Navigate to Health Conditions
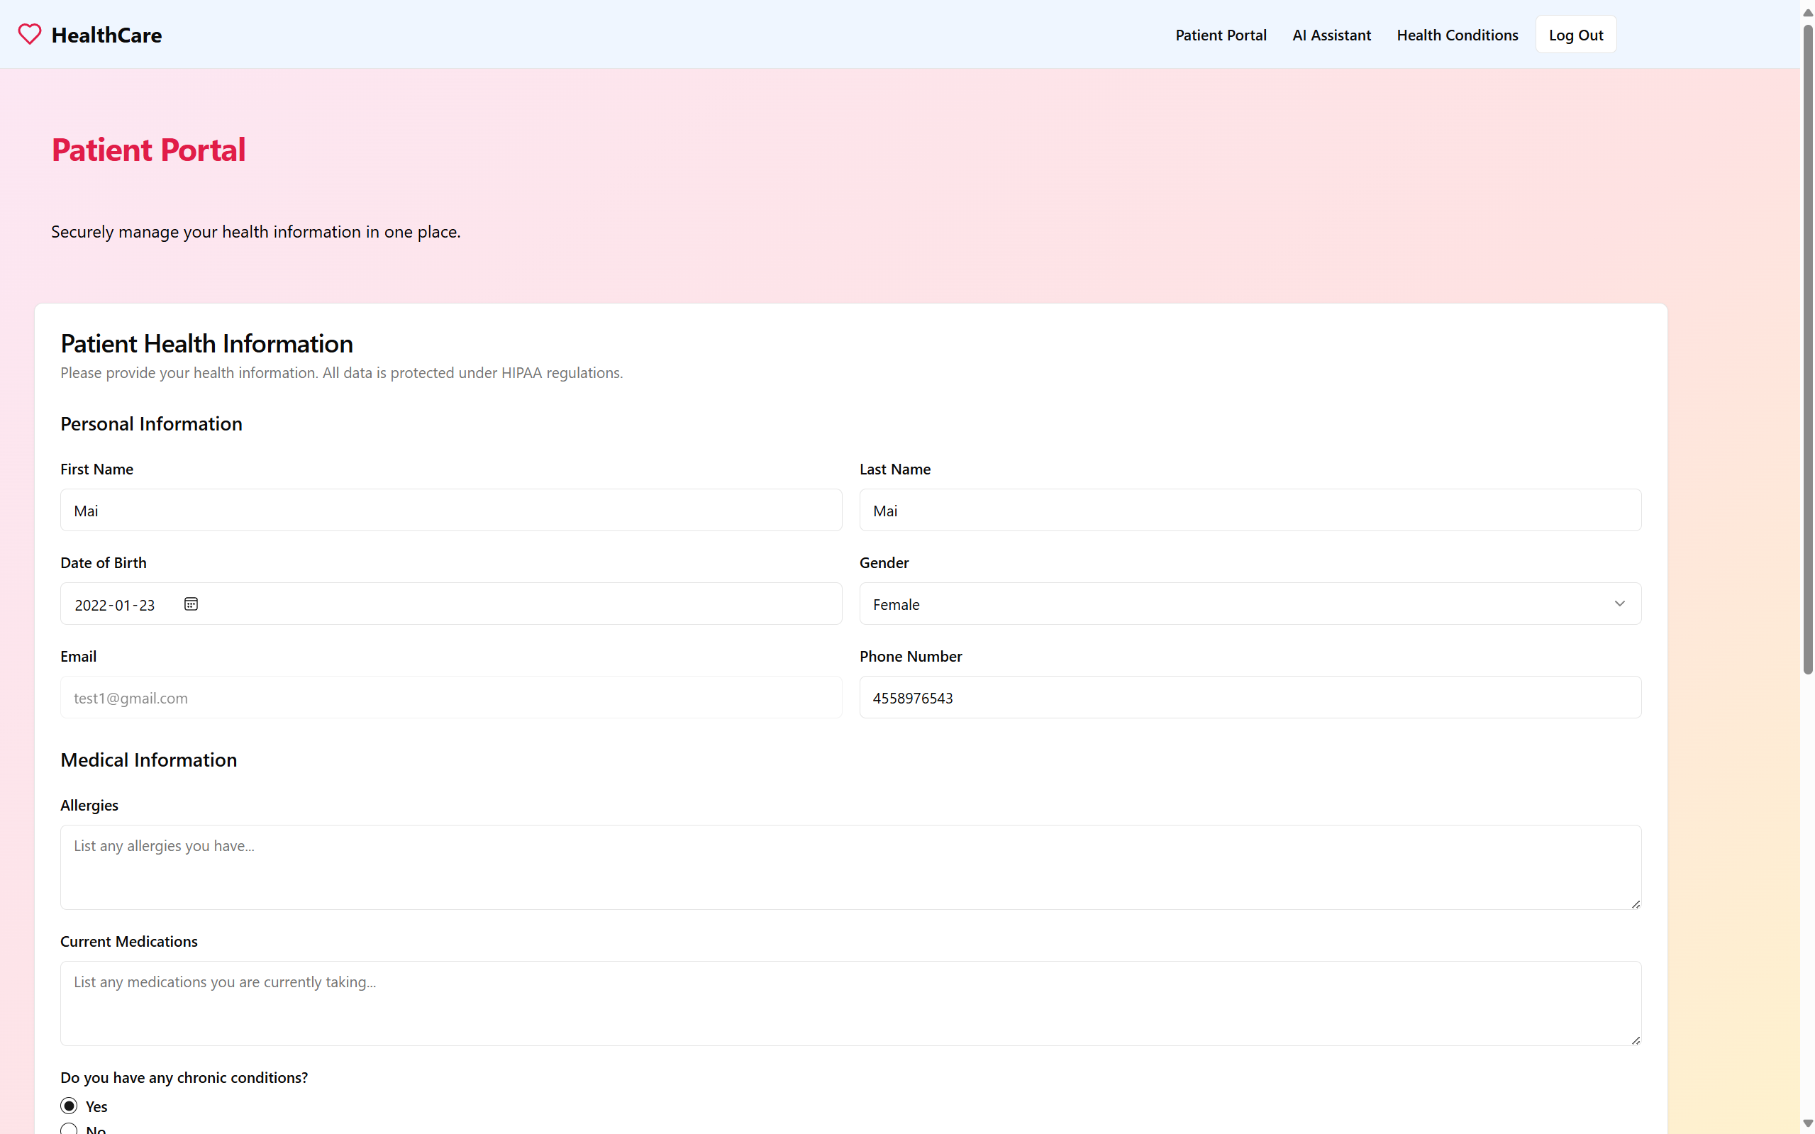Image resolution: width=1815 pixels, height=1134 pixels. point(1457,35)
